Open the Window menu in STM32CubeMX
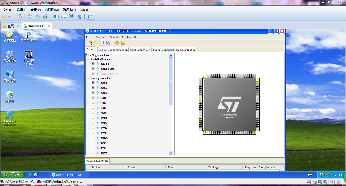The height and width of the screenshot is (186, 346). (x=126, y=37)
